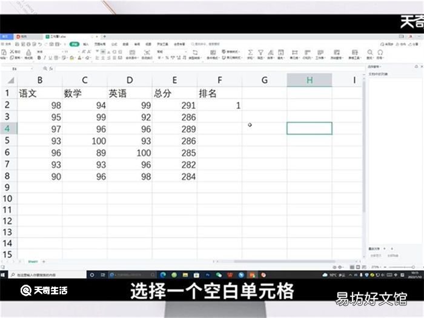The image size is (424, 318).
Task: Open a new document tab with plus
Action: click(x=104, y=36)
